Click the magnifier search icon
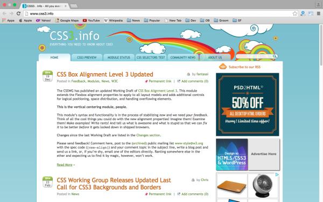Image resolution: width=323 pixels, height=202 pixels. click(275, 56)
